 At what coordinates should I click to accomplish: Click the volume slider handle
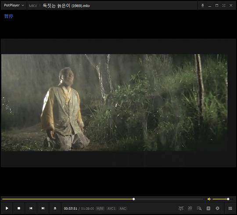[228, 199]
